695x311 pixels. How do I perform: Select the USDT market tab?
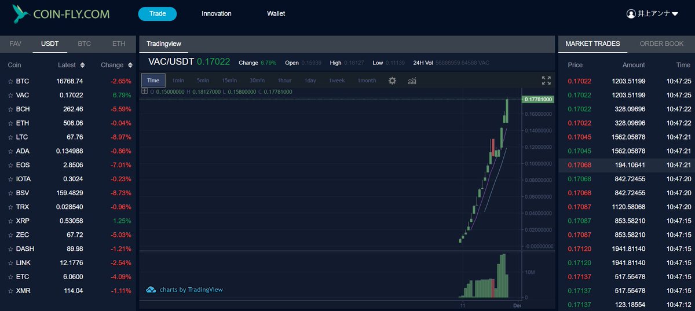pos(50,44)
